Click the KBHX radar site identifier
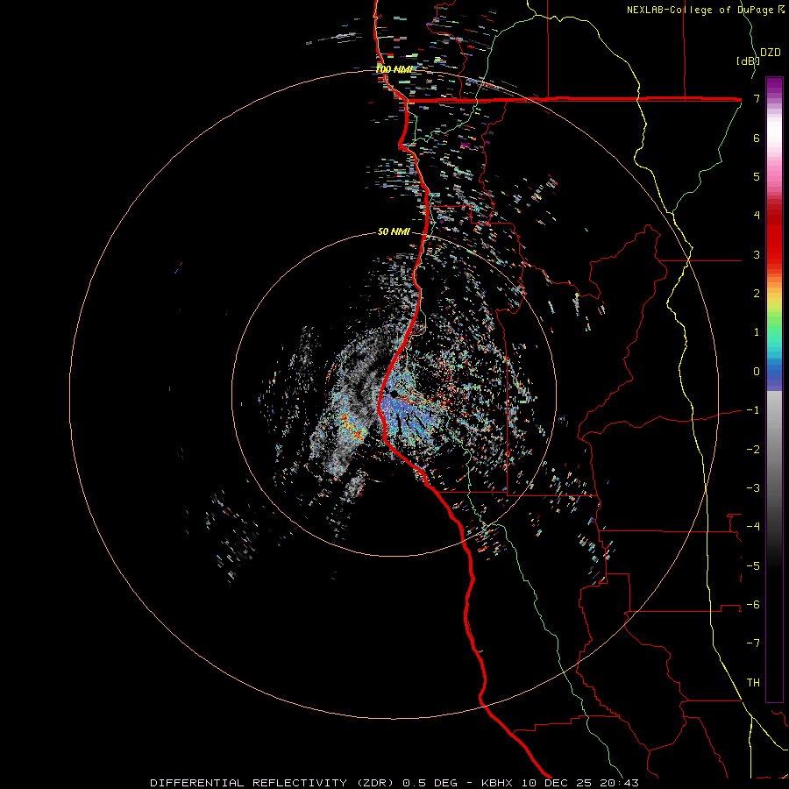The height and width of the screenshot is (789, 789). pos(497,783)
